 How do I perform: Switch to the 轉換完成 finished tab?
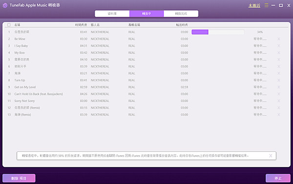(x=181, y=14)
